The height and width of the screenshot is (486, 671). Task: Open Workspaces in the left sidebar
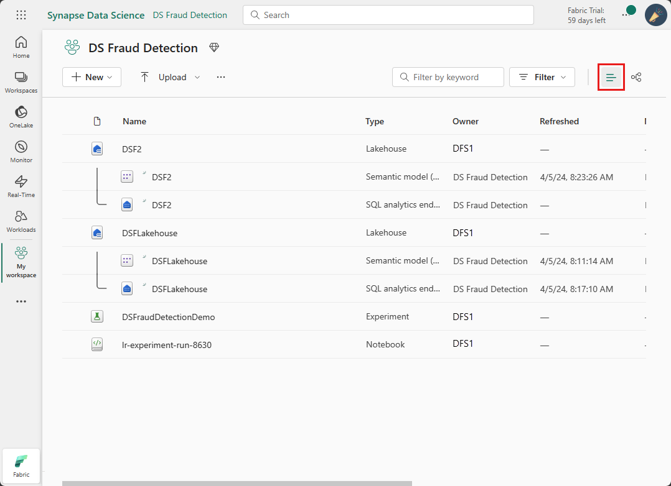click(x=21, y=82)
